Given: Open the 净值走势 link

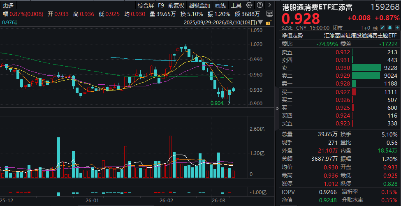Looking at the screenshot, I should (x=292, y=35).
